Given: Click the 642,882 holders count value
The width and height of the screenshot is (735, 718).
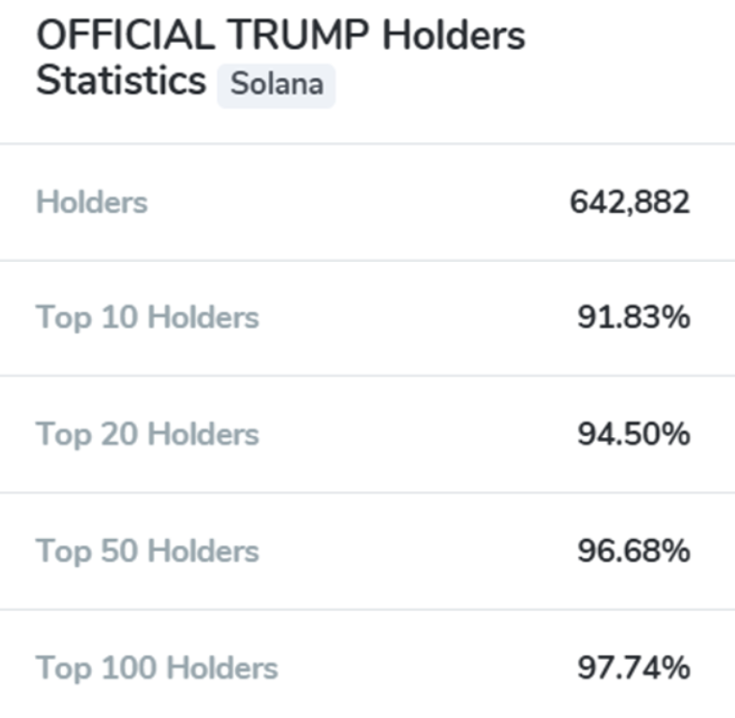Looking at the screenshot, I should coord(629,202).
